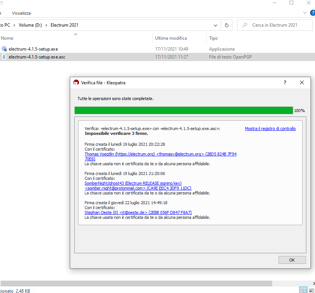The width and height of the screenshot is (315, 293).
Task: Close the Kleopatra Verifica file dialog
Action: coord(302,82)
